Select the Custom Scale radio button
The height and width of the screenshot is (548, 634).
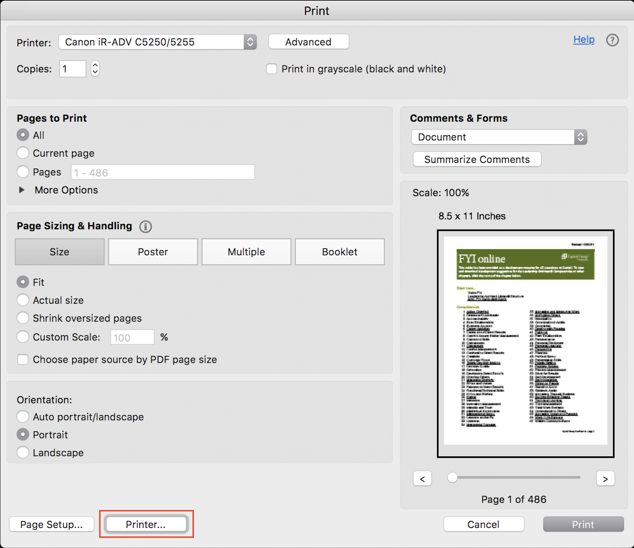[x=23, y=337]
